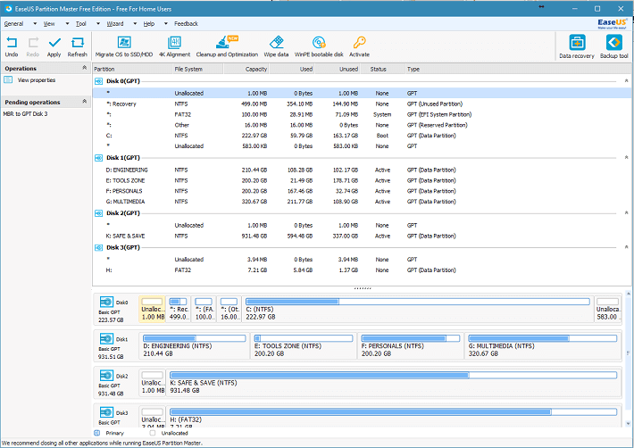Sort by the File System column header
Screen dimensions: 634x448
(x=198, y=69)
